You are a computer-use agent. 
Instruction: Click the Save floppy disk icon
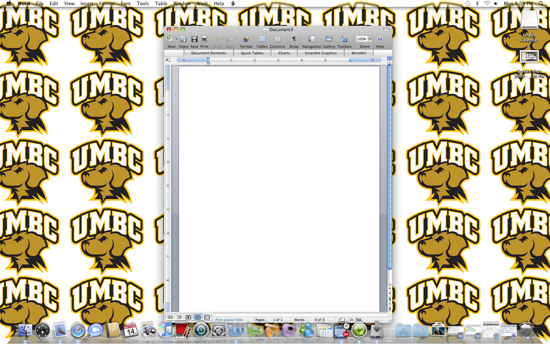(x=194, y=39)
